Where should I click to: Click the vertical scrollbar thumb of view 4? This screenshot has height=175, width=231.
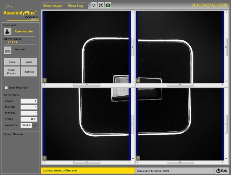[226, 47]
